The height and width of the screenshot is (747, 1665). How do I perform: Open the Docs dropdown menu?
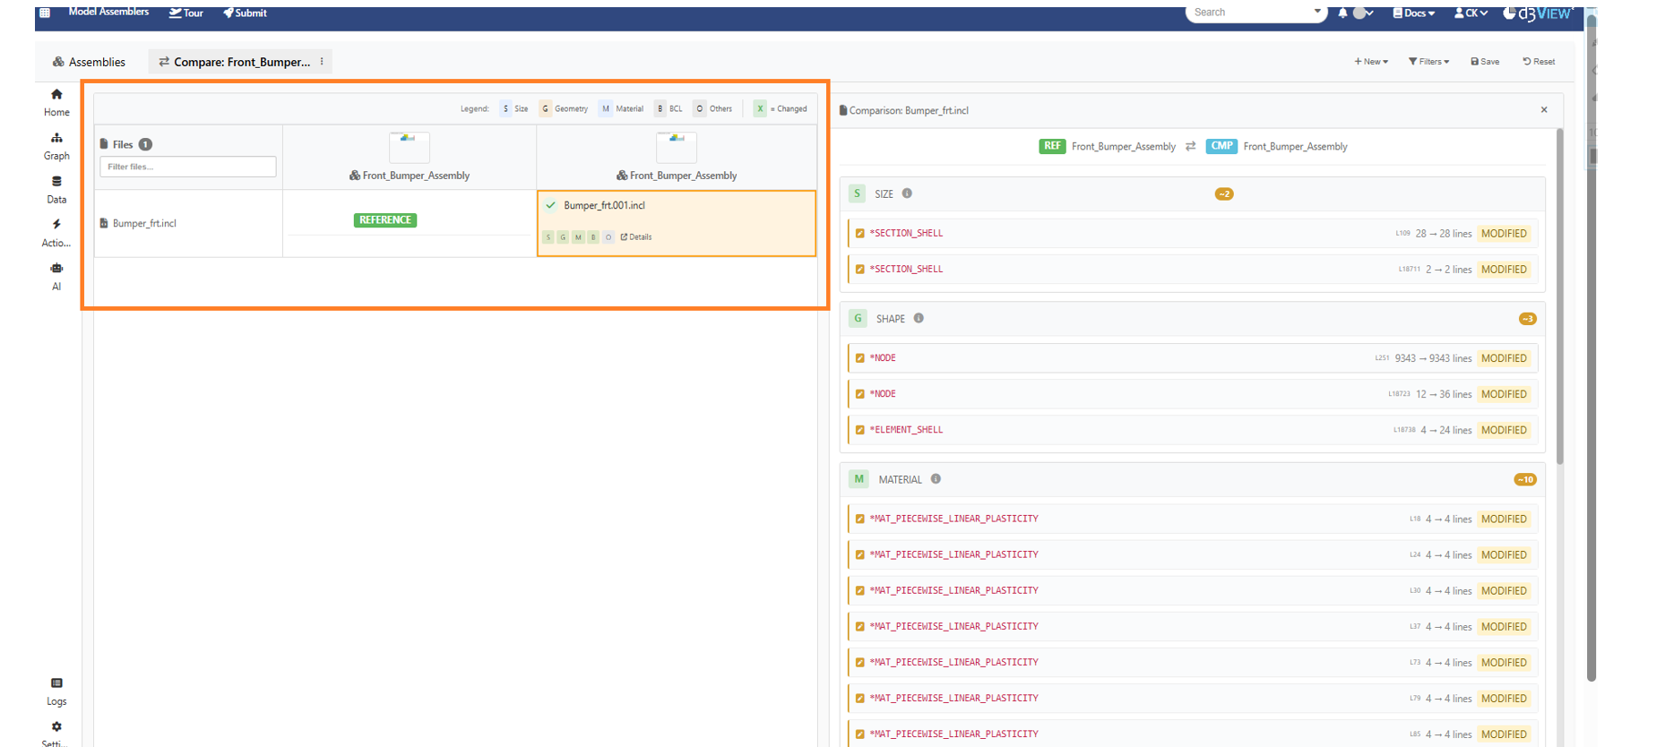tap(1414, 13)
